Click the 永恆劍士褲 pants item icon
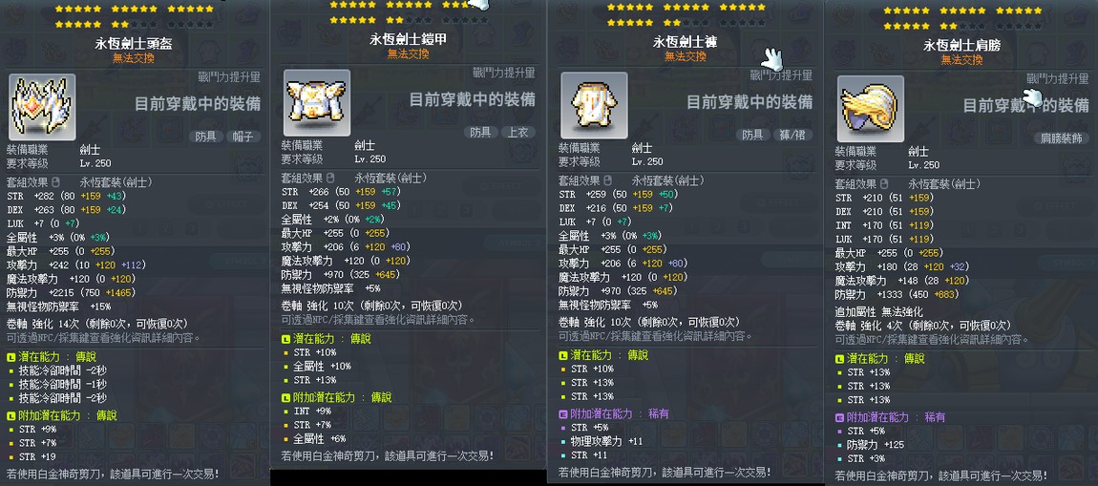The image size is (1098, 486). 594,105
